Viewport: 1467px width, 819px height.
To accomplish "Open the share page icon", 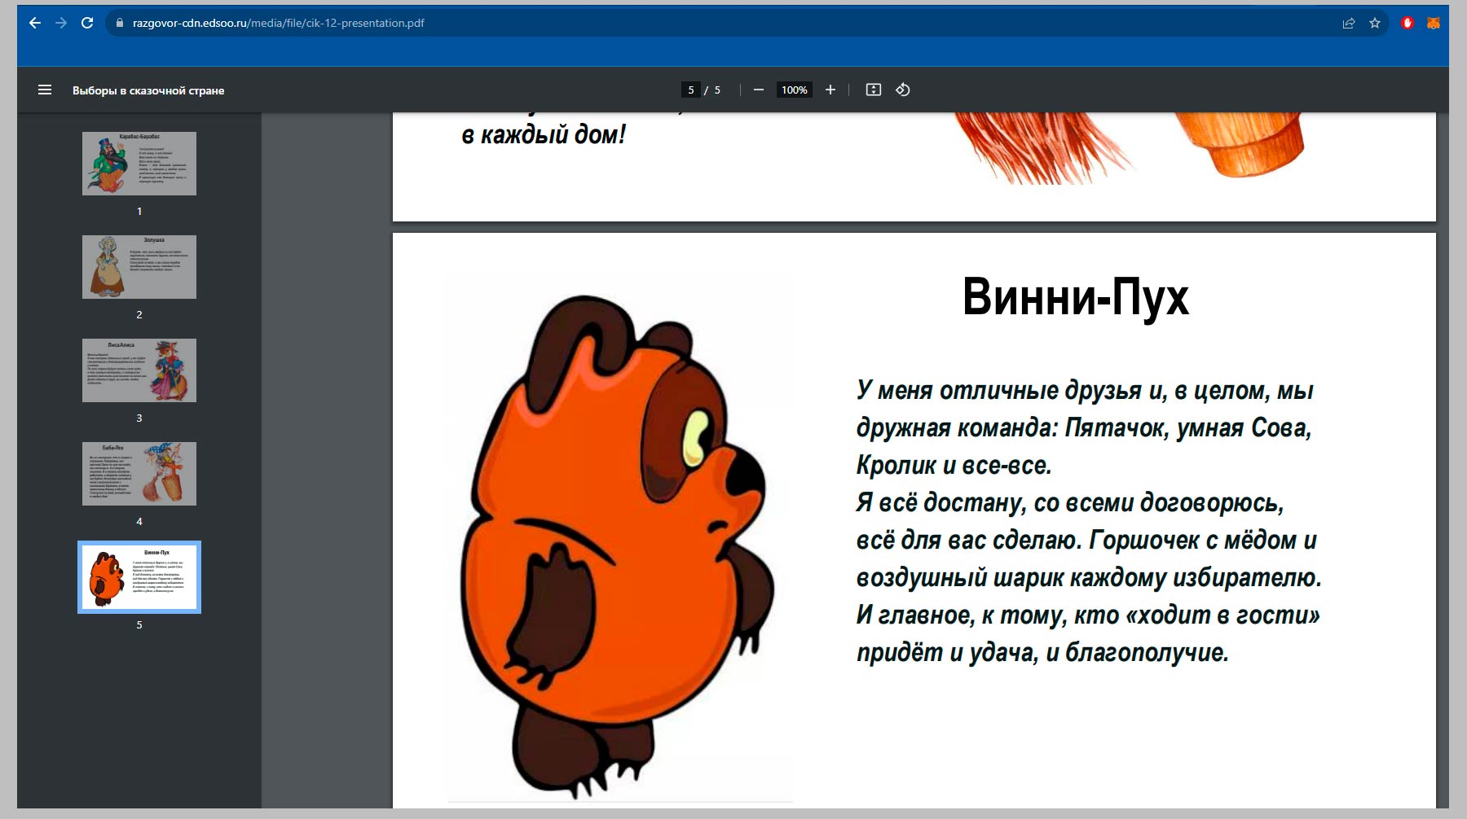I will point(1349,23).
